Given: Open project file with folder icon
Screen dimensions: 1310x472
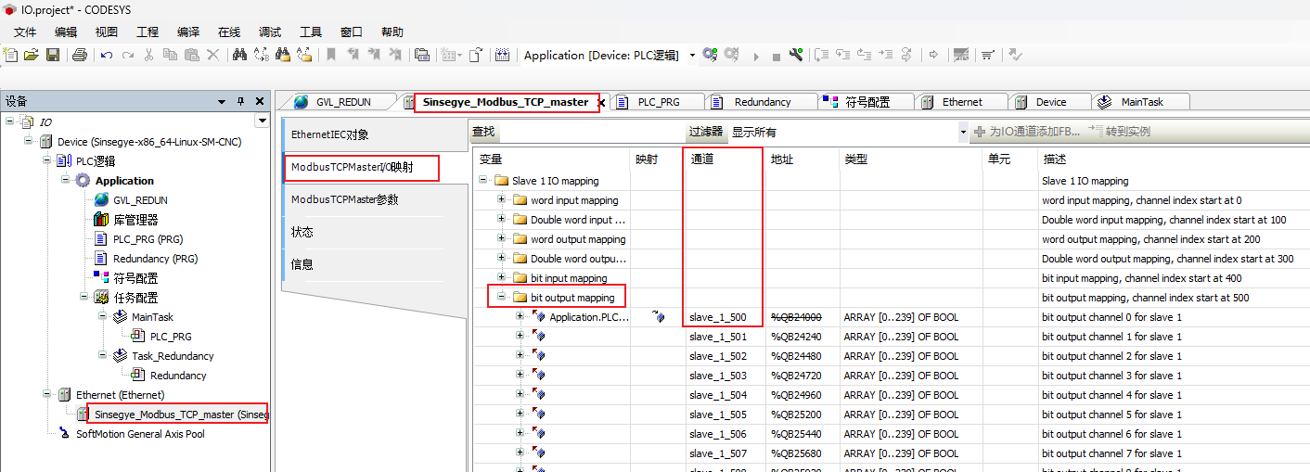Looking at the screenshot, I should pos(32,56).
